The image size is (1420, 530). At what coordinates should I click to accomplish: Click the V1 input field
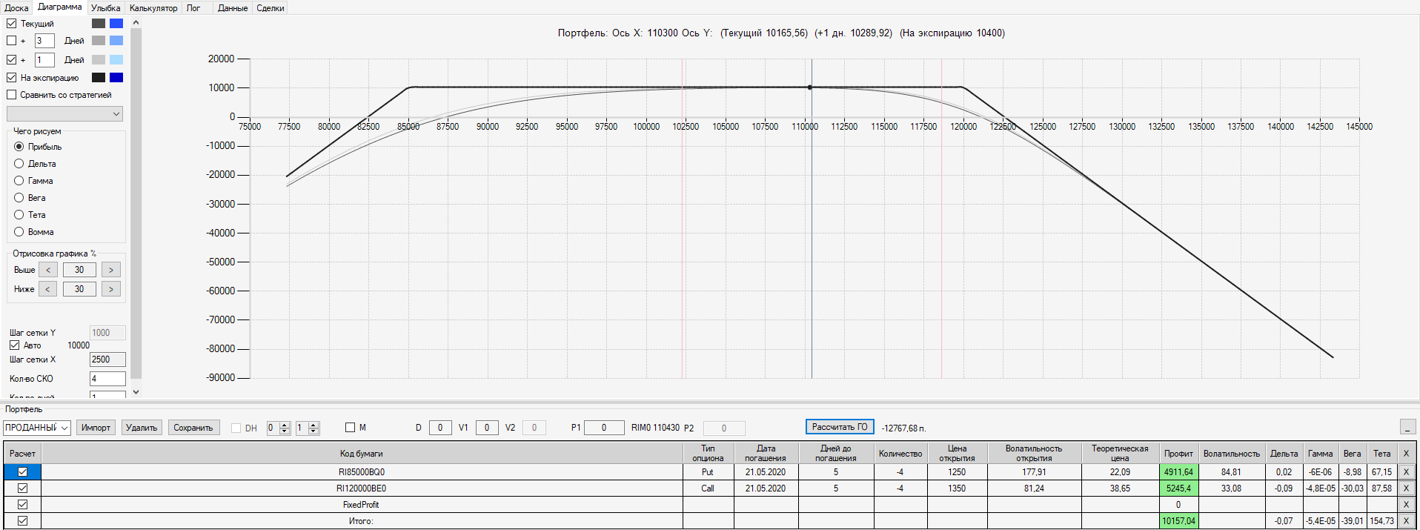coord(487,428)
